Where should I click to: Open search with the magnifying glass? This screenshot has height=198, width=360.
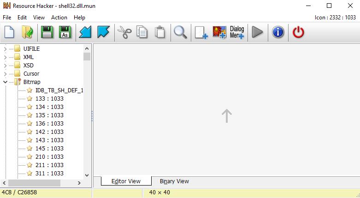pyautogui.click(x=180, y=32)
